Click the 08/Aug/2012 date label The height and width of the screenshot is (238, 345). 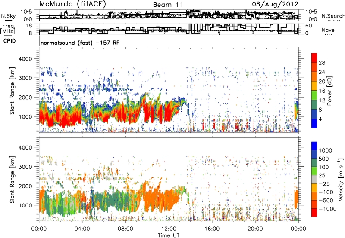[275, 4]
